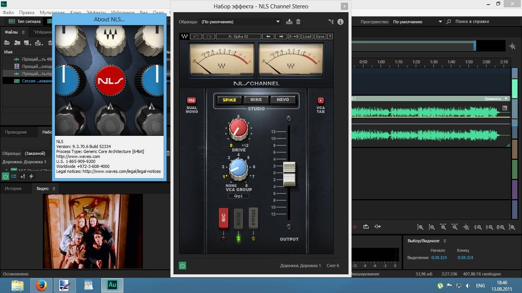Select the NEVO studio mode
Image resolution: width=522 pixels, height=293 pixels.
(x=283, y=100)
